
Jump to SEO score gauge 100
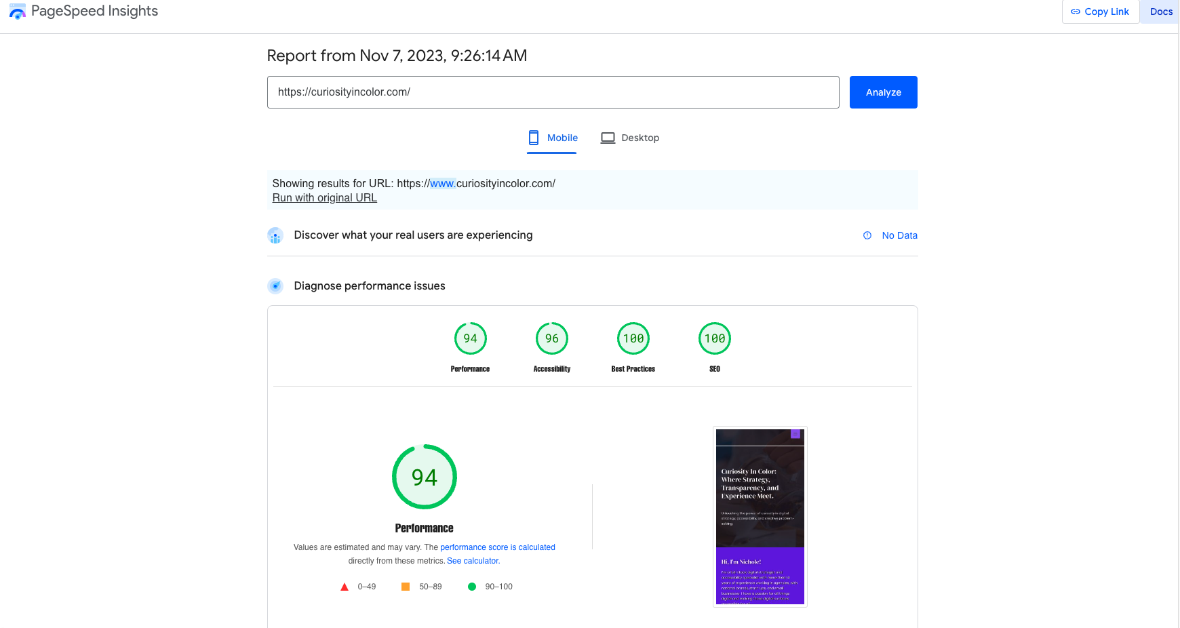(x=715, y=338)
